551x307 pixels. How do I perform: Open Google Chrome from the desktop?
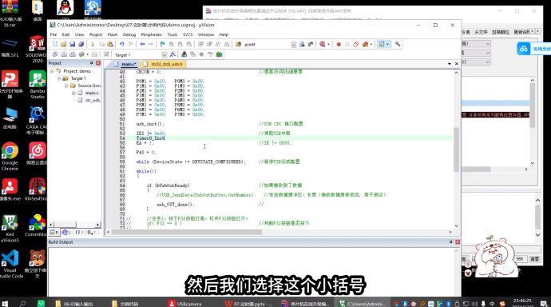(10, 157)
